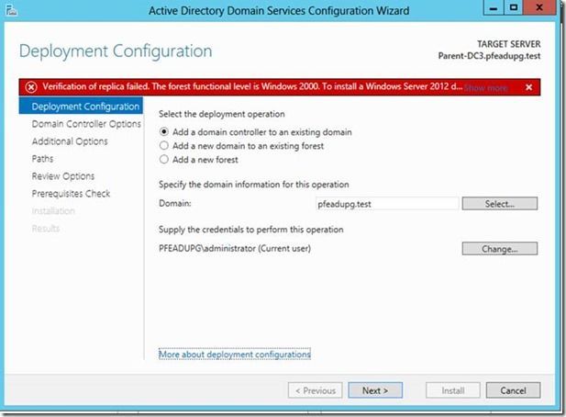Click the Verification of replica failed message
The image size is (566, 417).
252,86
